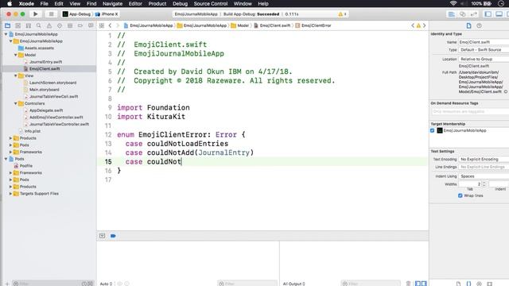Viewport: 509px width, 286px height.
Task: Jump to previous issue arrow
Action: click(x=413, y=25)
